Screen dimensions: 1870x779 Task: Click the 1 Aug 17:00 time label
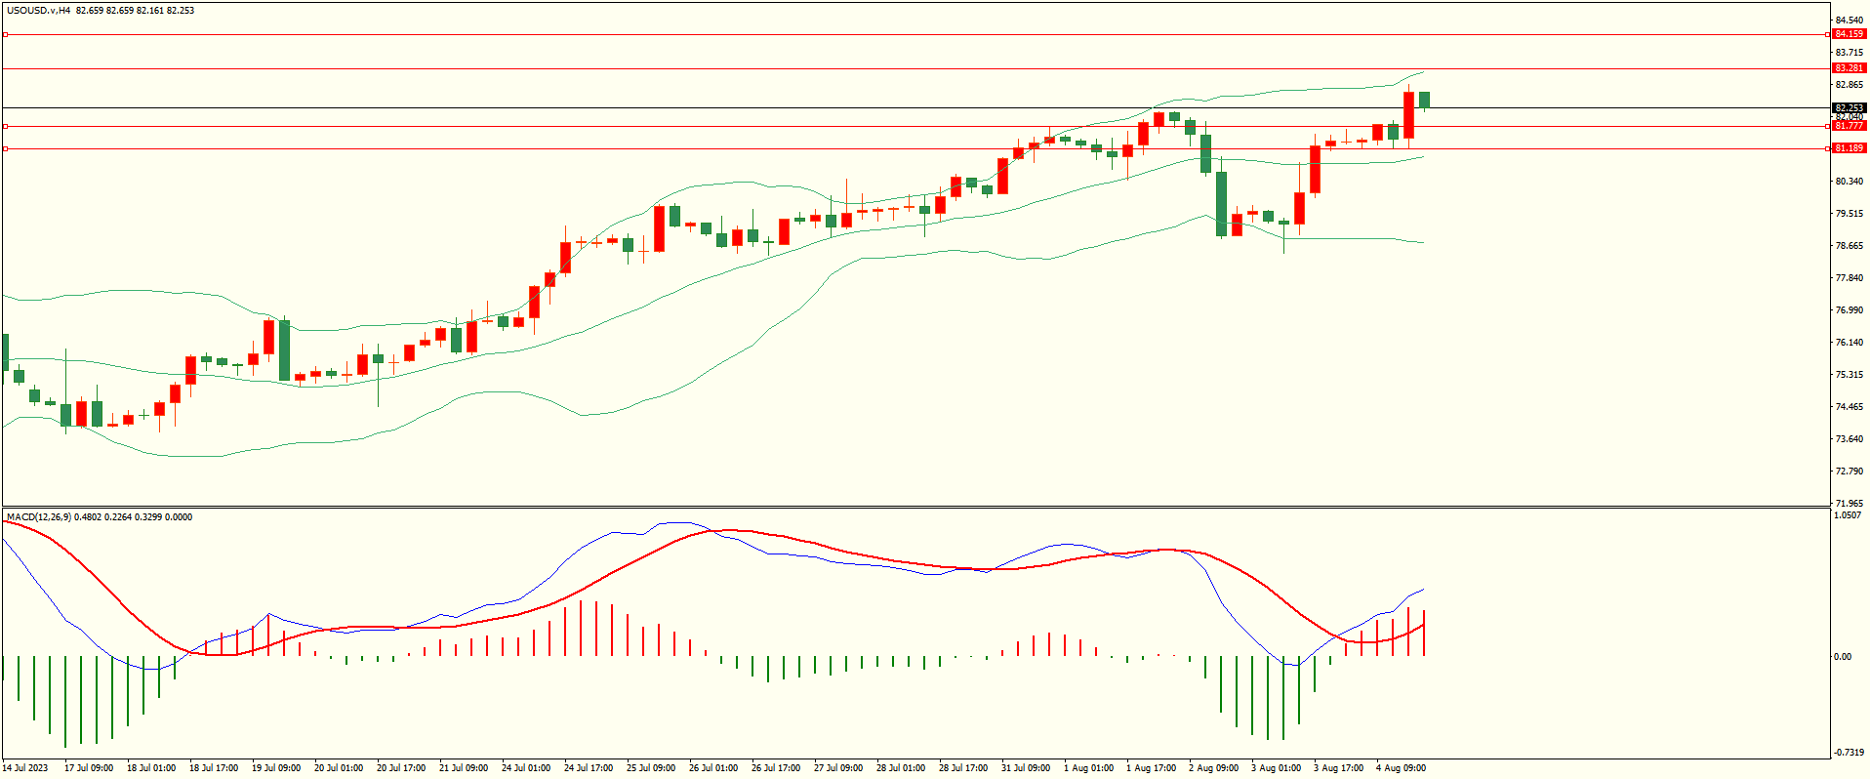1151,768
